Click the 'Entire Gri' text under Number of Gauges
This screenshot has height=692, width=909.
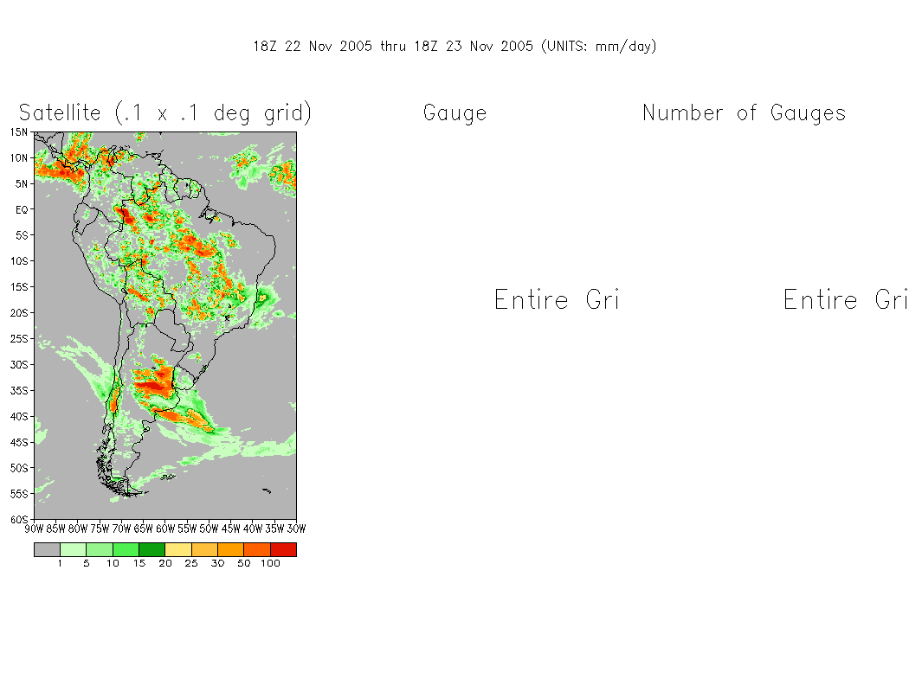click(845, 299)
